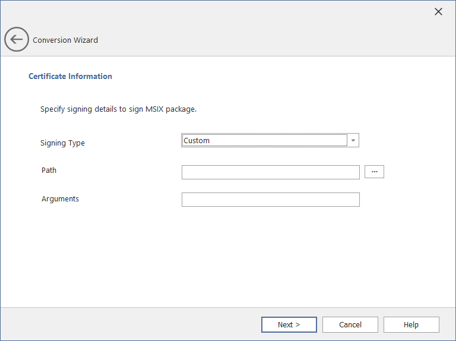Close the Conversion Wizard window
This screenshot has height=341, width=456.
coord(438,12)
